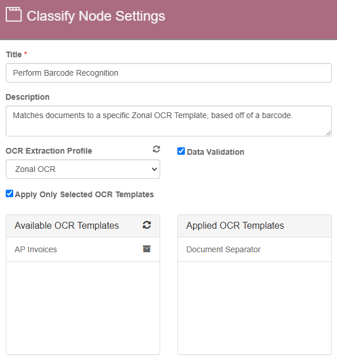Click the archive box icon beside AP Invoices
Viewport: 337px width, 360px height.
[146, 249]
